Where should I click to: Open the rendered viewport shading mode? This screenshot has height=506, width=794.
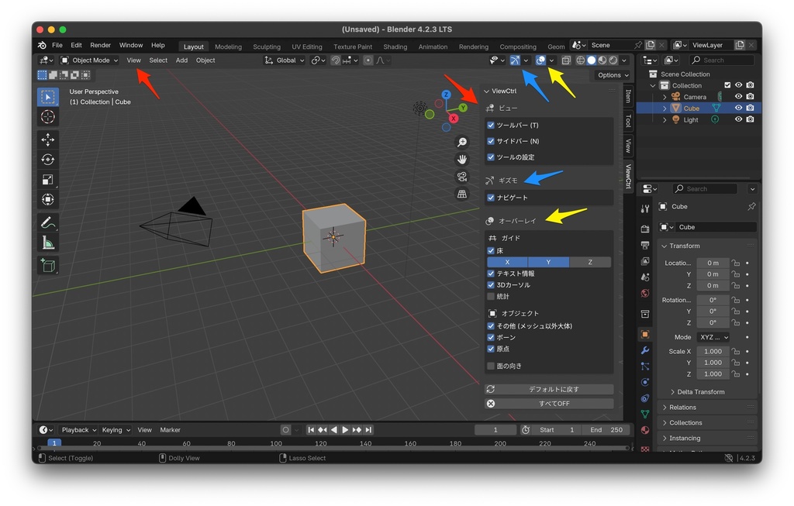[x=613, y=60]
